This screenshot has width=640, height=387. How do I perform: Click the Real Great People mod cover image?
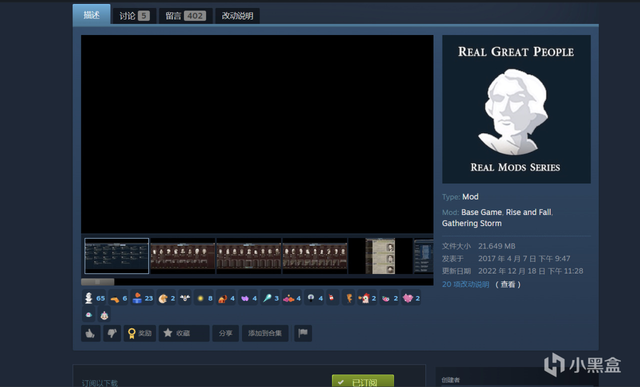tap(516, 109)
